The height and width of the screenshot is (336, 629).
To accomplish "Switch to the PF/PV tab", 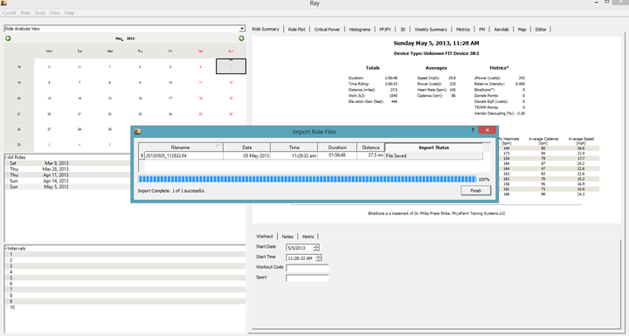I will 385,30.
